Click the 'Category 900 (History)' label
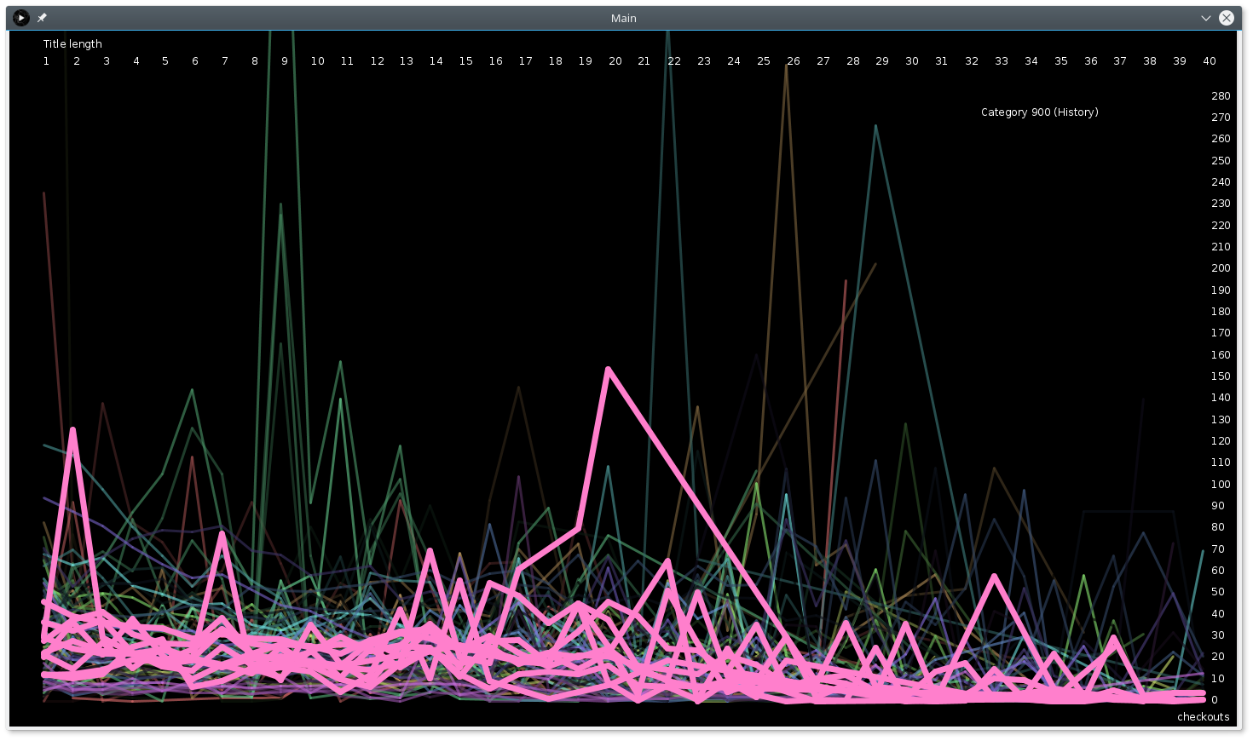Image resolution: width=1253 pixels, height=741 pixels. (1039, 112)
